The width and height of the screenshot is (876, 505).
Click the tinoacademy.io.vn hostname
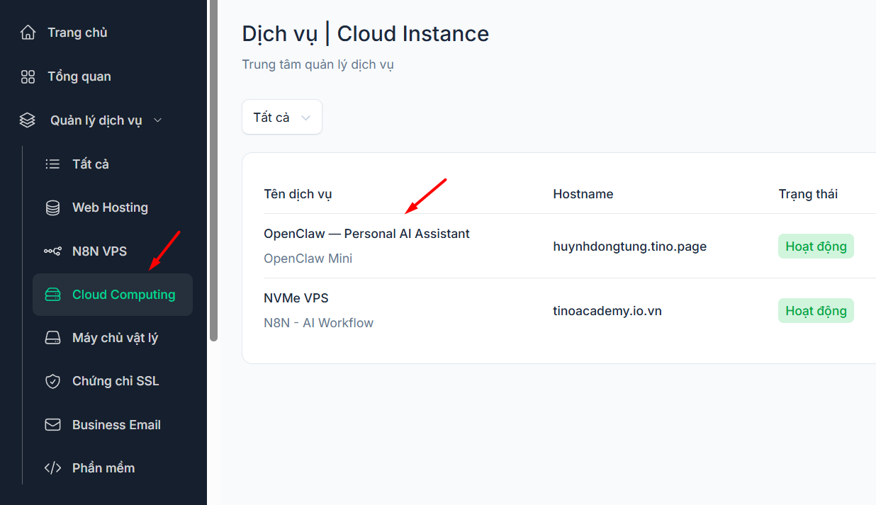coord(607,311)
